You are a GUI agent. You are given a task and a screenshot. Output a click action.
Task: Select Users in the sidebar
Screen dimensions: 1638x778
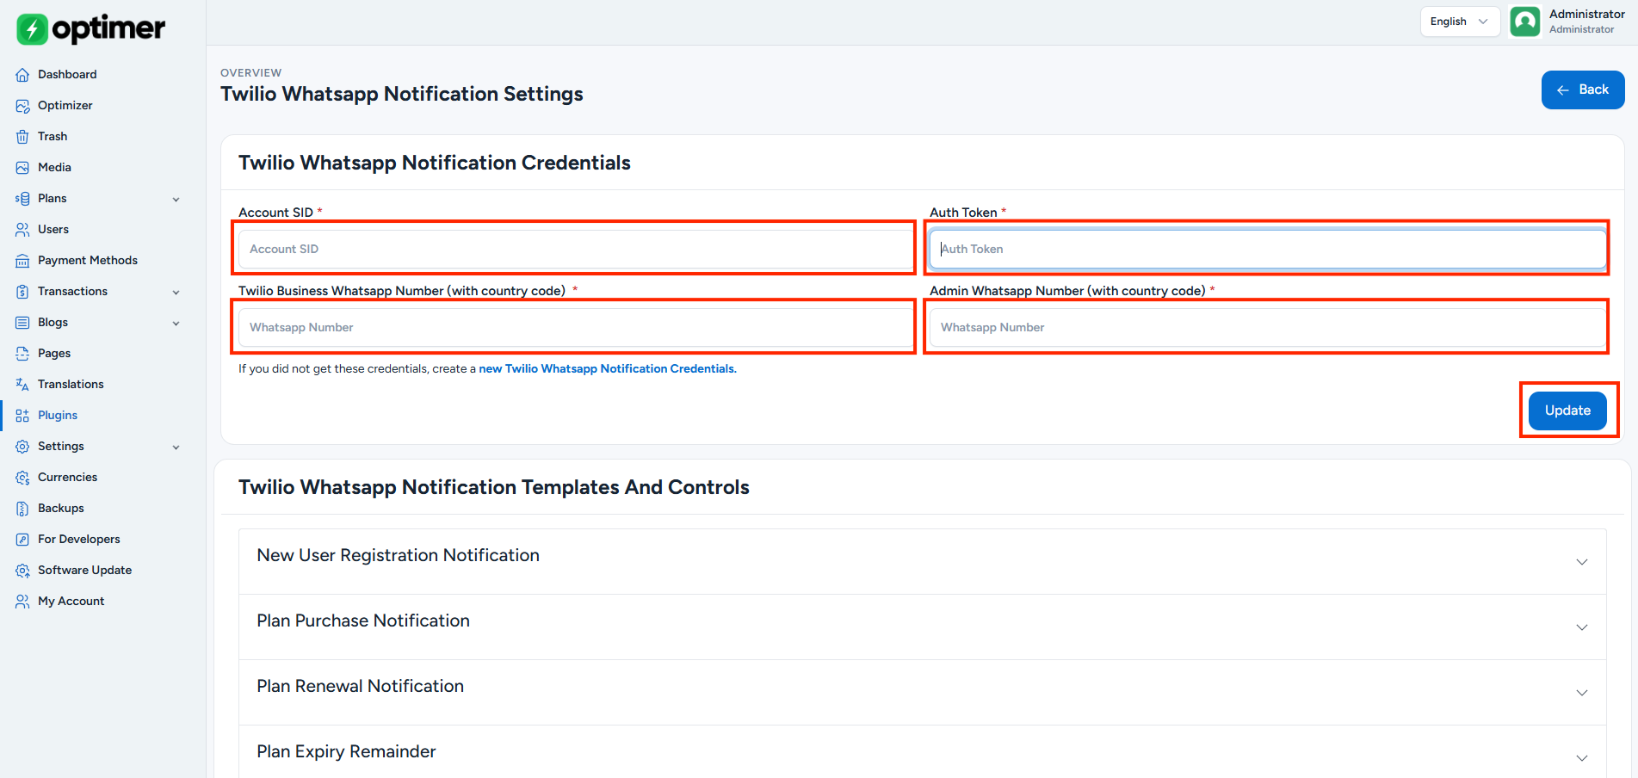coord(53,230)
